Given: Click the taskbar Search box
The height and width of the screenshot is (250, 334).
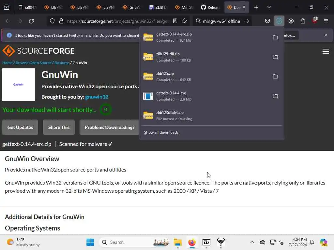Looking at the screenshot, I should tap(135, 242).
